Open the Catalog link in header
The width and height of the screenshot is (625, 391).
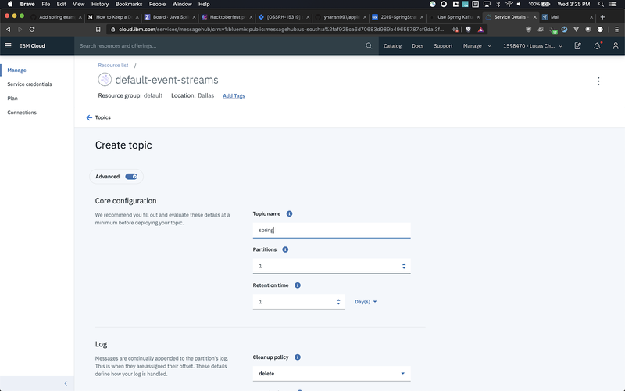(393, 46)
